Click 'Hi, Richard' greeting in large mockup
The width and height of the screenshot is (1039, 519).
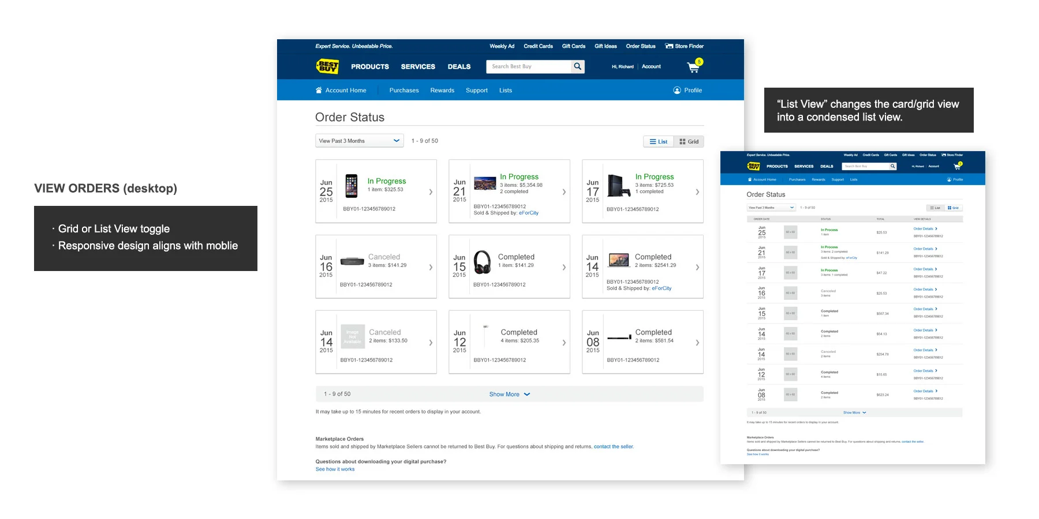point(623,66)
